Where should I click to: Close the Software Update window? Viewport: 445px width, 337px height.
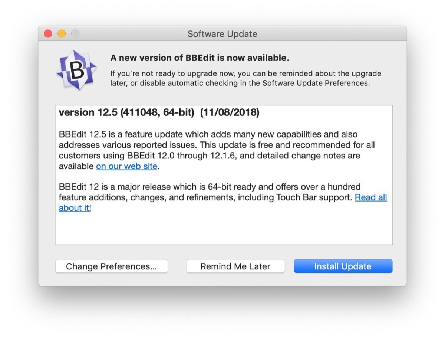point(48,34)
